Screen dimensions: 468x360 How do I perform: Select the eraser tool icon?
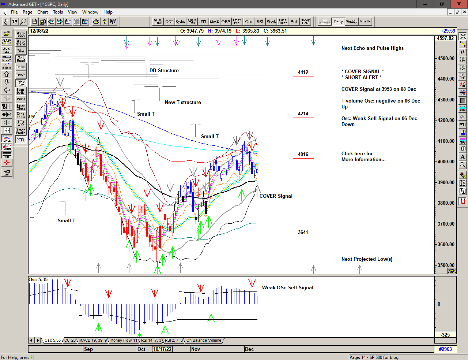pyautogui.click(x=463, y=175)
